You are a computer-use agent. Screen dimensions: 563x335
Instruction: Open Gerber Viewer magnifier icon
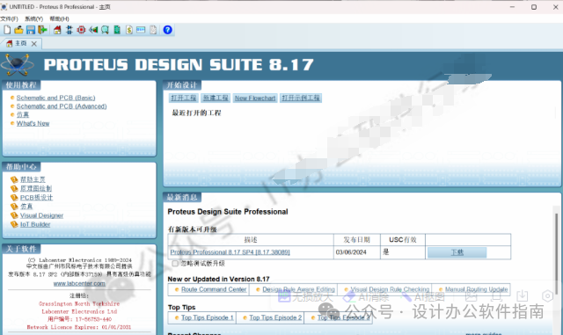point(105,30)
